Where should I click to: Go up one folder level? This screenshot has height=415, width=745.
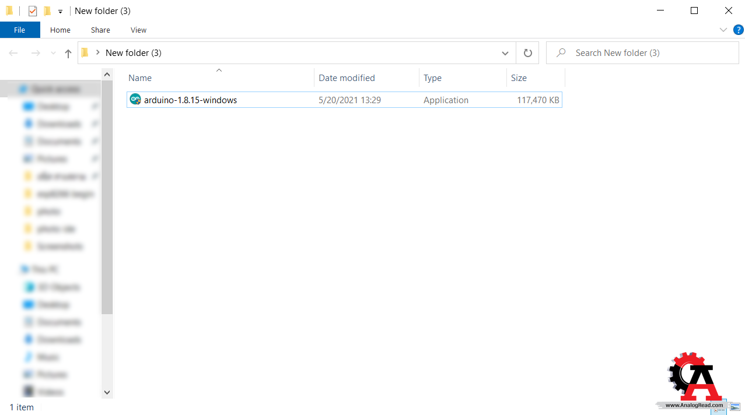click(x=68, y=53)
